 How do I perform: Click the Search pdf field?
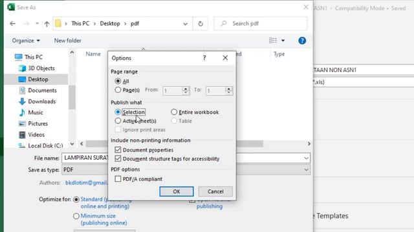(260, 24)
